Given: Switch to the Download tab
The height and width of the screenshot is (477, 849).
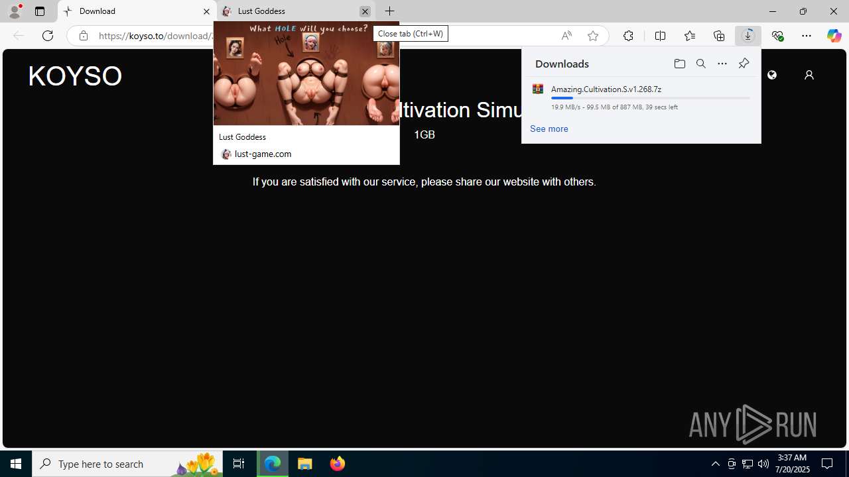Looking at the screenshot, I should [x=137, y=11].
